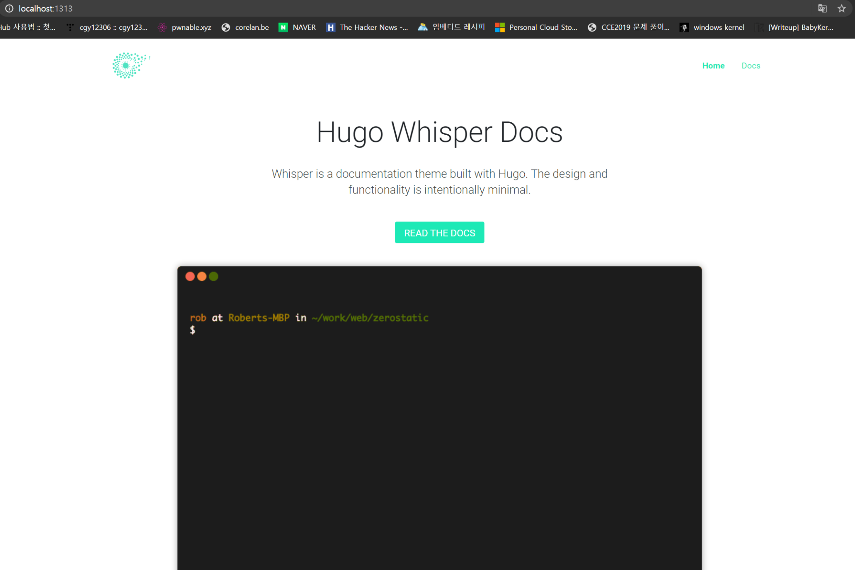Viewport: 855px width, 570px height.
Task: Click the $ prompt in terminal
Action: point(193,330)
